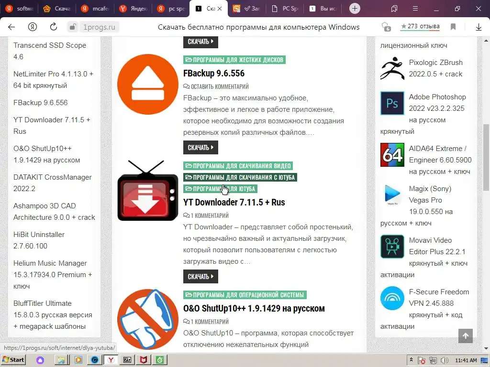Open category 'Программы для ютуба'
Screen dimensions: 490x367
(220, 189)
